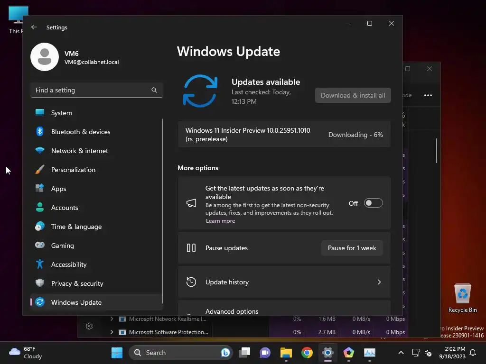Switch to Task Manager on taskbar
The width and height of the screenshot is (486, 364).
[x=369, y=353]
